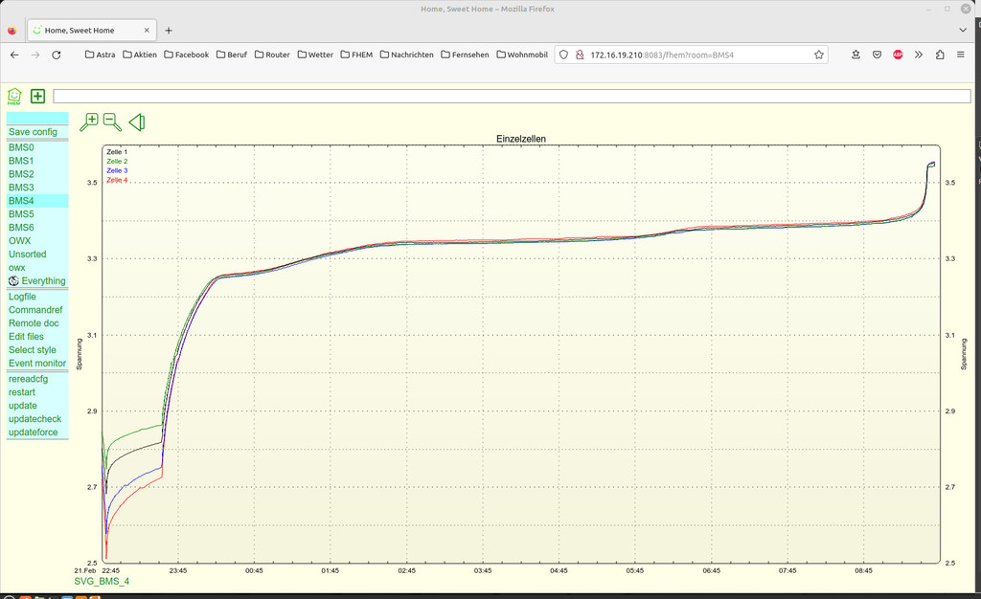Open the Extensions puzzle-piece icon
The height and width of the screenshot is (599, 981).
pos(940,55)
